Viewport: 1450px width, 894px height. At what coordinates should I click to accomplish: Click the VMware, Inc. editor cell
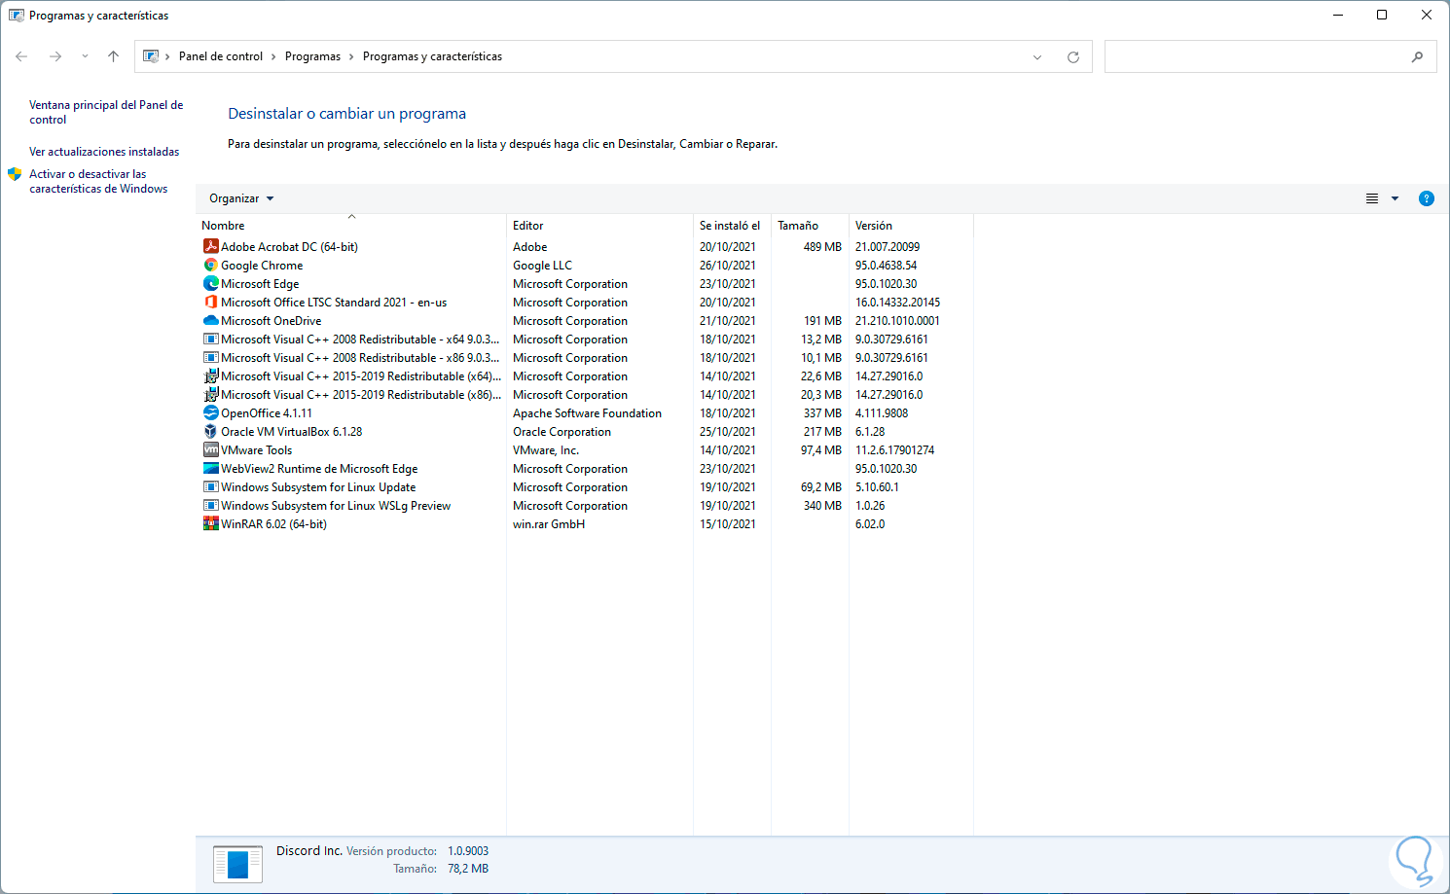545,450
